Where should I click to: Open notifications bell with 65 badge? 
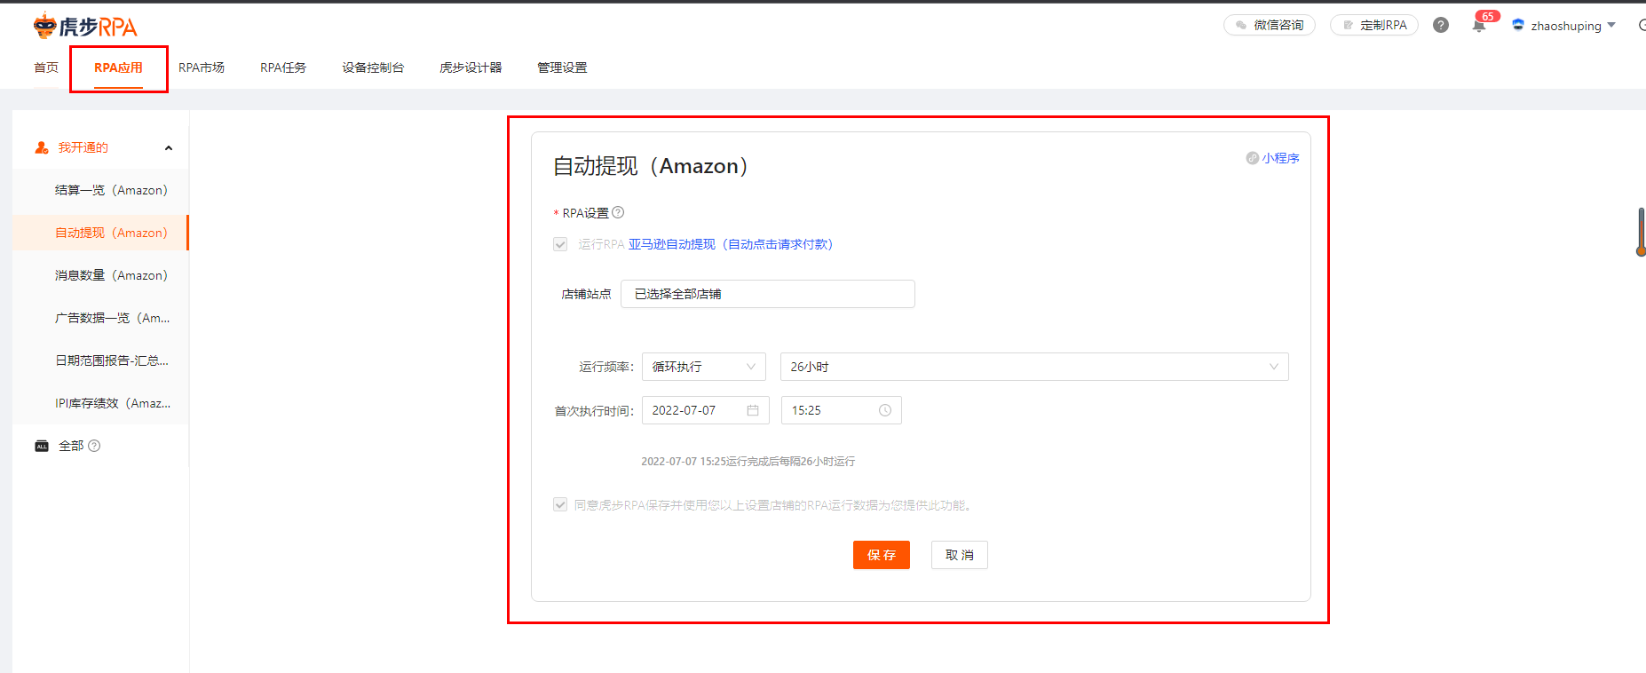tap(1479, 26)
